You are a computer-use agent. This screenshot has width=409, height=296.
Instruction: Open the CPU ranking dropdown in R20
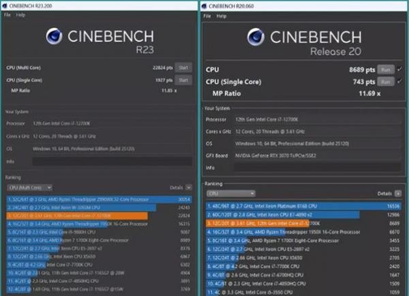click(x=231, y=194)
